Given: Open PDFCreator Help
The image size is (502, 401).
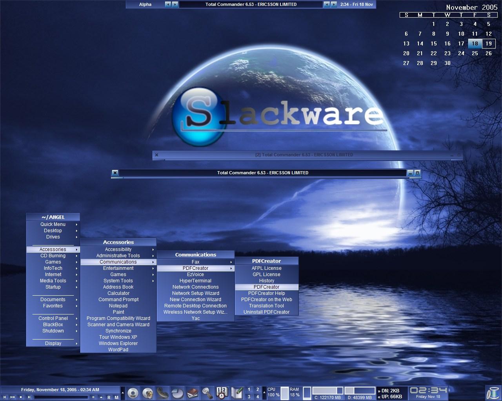Looking at the screenshot, I should 267,293.
